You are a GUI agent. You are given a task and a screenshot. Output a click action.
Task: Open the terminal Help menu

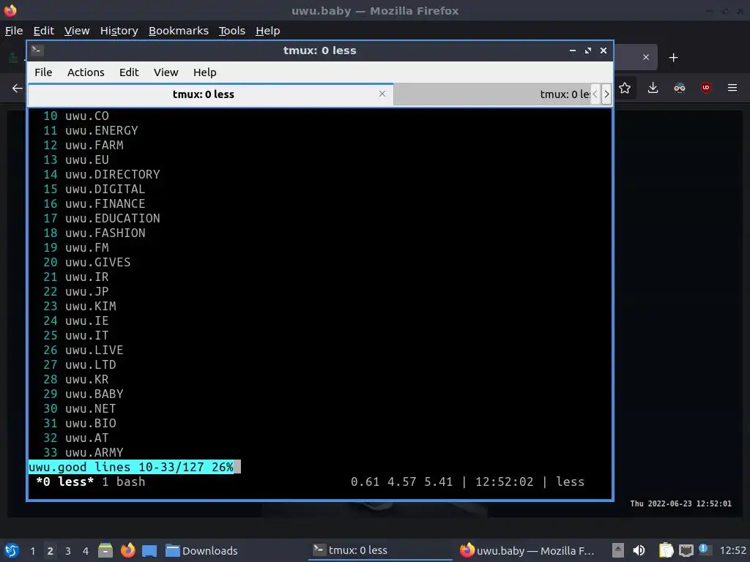(x=205, y=72)
